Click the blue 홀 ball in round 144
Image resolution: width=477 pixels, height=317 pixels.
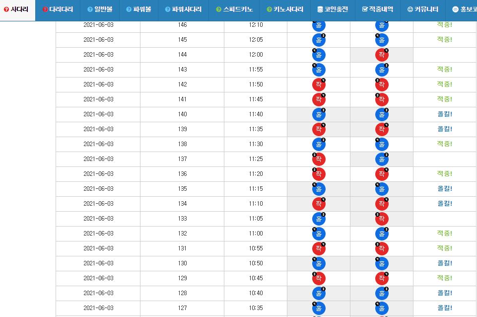click(319, 55)
